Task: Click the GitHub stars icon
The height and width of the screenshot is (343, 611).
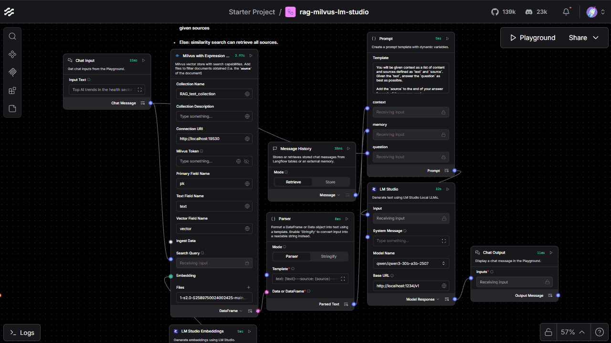Action: pyautogui.click(x=495, y=12)
